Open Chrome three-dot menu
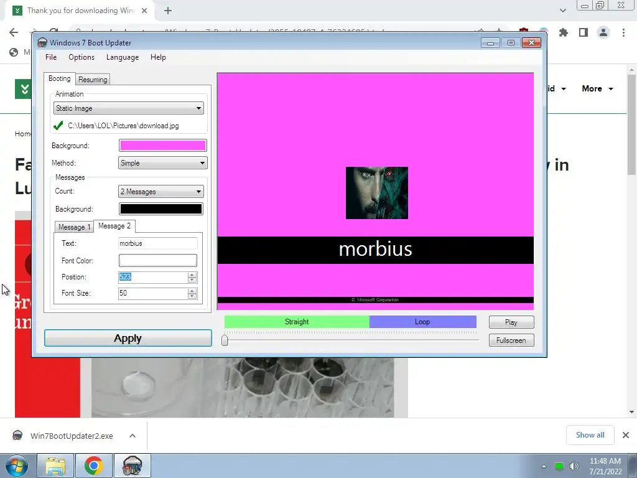The image size is (637, 478). tap(623, 32)
